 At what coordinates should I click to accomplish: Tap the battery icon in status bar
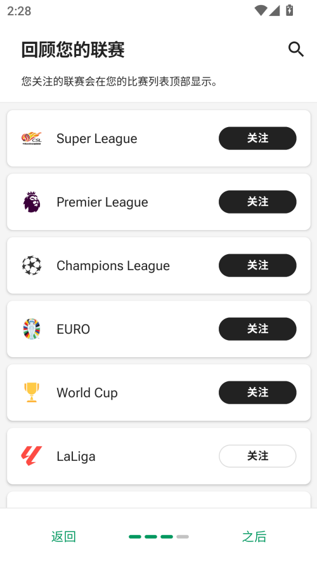[x=289, y=10]
